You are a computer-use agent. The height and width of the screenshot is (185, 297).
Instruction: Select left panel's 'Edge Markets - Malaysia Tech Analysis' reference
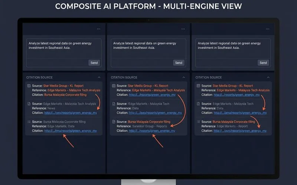coord(74,90)
